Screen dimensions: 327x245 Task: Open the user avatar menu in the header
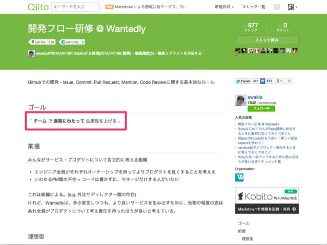click(292, 7)
